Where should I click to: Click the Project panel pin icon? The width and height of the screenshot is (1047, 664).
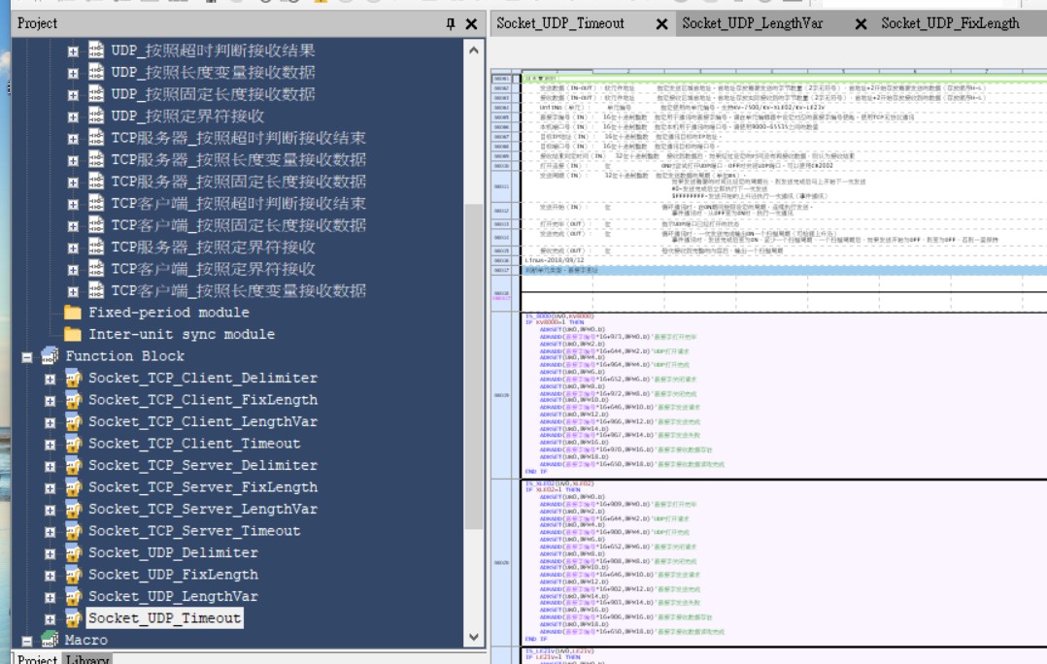point(450,24)
